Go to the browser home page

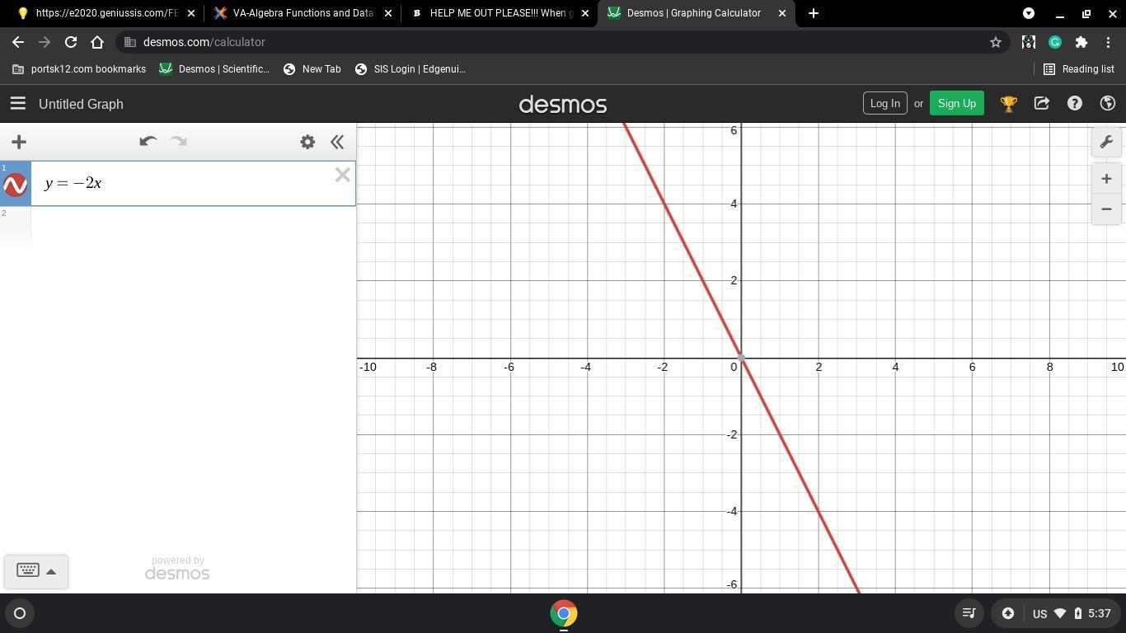click(97, 42)
